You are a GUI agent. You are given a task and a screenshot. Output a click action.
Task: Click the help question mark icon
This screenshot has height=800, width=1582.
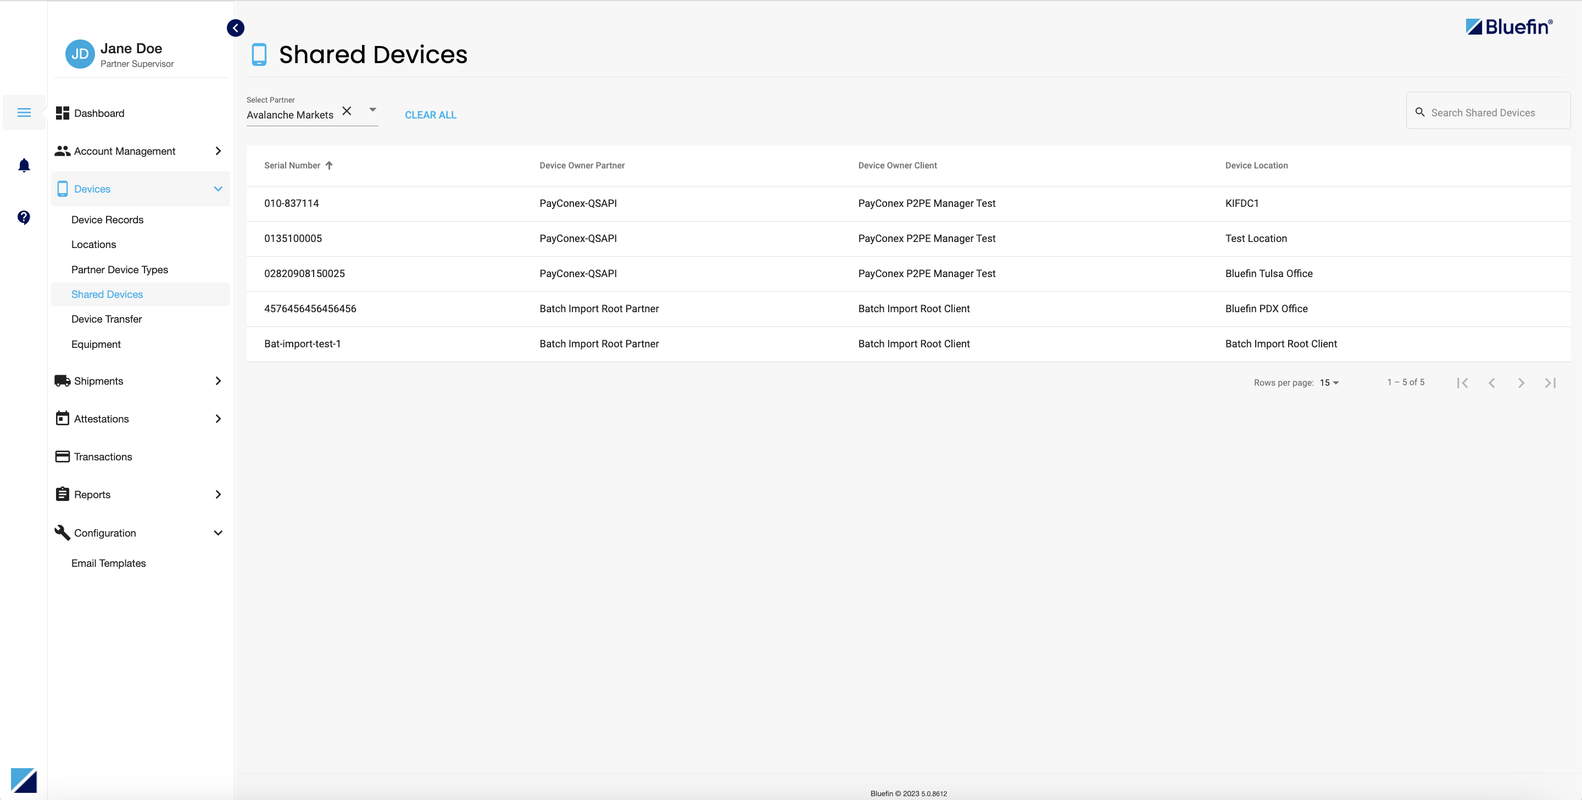23,217
